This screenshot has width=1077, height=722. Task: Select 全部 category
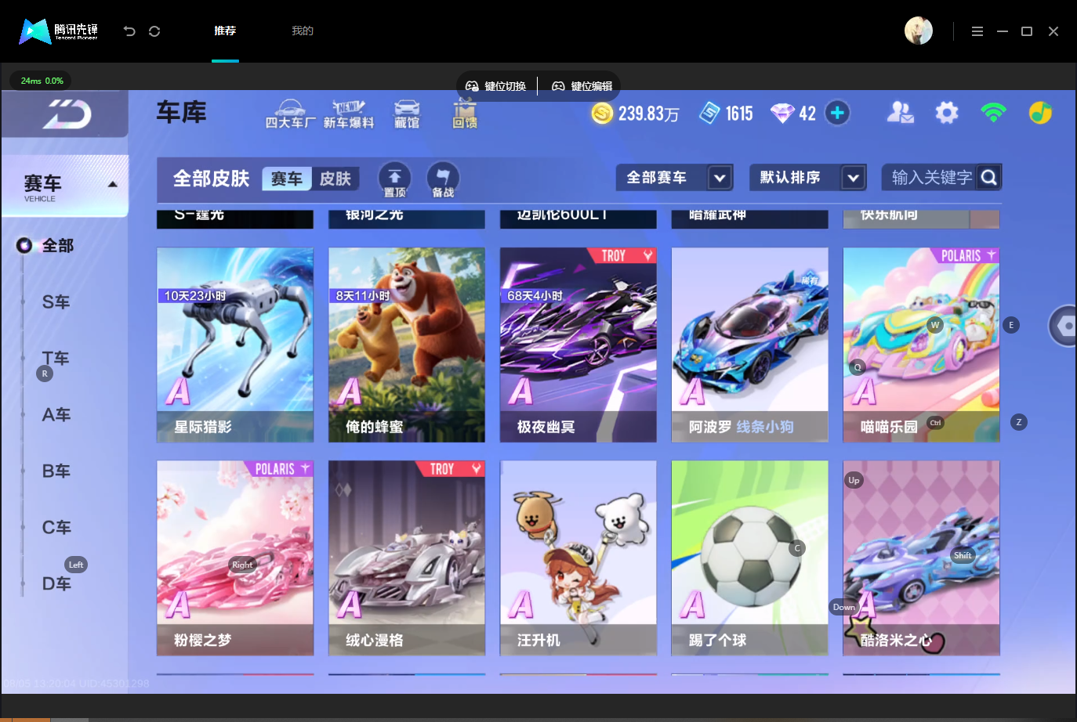(57, 246)
